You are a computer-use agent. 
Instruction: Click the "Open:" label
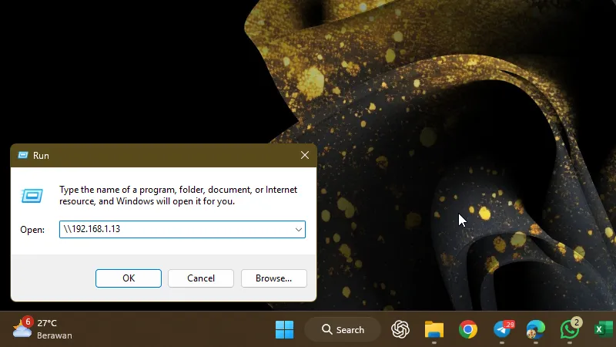32,230
